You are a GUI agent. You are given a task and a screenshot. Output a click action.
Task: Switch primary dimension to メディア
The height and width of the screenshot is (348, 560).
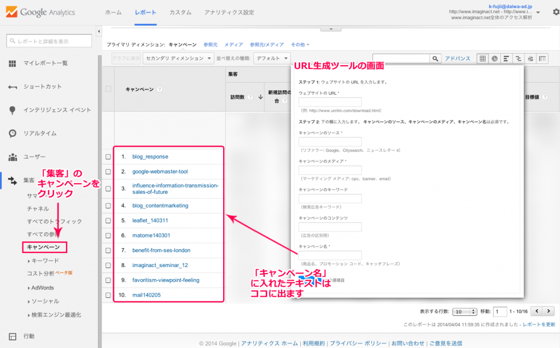[234, 45]
